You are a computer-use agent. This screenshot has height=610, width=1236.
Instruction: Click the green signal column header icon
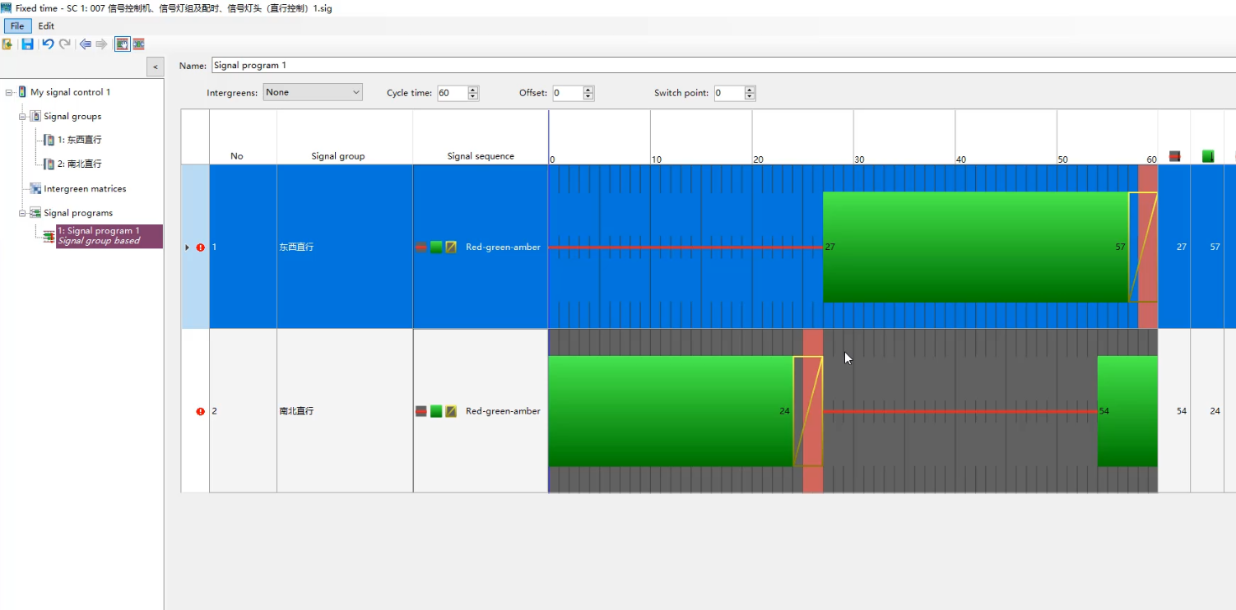1207,156
